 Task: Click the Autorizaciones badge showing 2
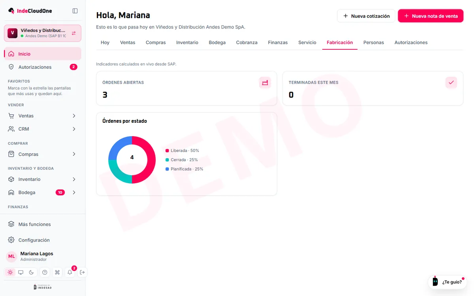(x=73, y=67)
